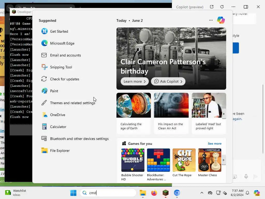The image size is (265, 199).
Task: Open File Explorer on the taskbar
Action: click(x=143, y=193)
